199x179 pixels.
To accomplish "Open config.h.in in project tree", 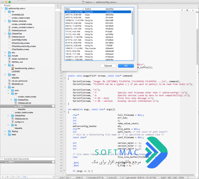I will pos(19,122).
